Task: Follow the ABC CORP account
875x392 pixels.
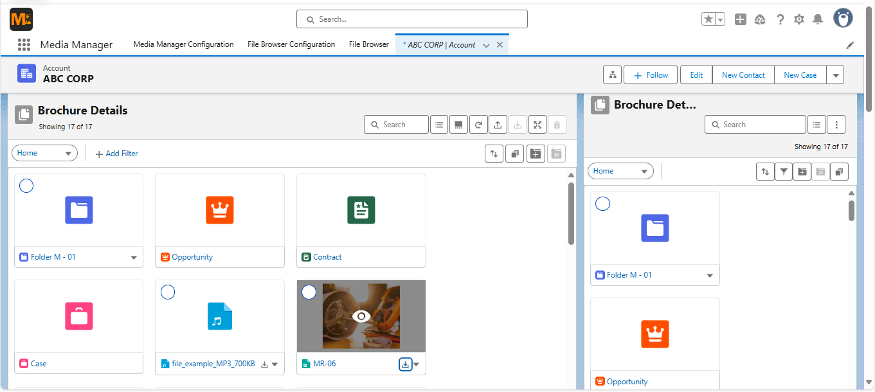Action: [x=651, y=75]
